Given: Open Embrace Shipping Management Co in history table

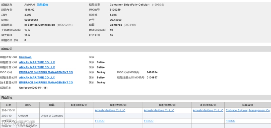Looking at the screenshot, I should pyautogui.click(x=248, y=110).
